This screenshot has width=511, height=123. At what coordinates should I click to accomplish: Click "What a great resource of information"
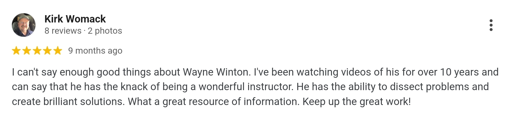[x=213, y=102]
